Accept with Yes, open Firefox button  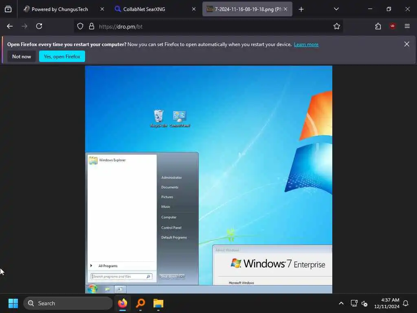62,56
